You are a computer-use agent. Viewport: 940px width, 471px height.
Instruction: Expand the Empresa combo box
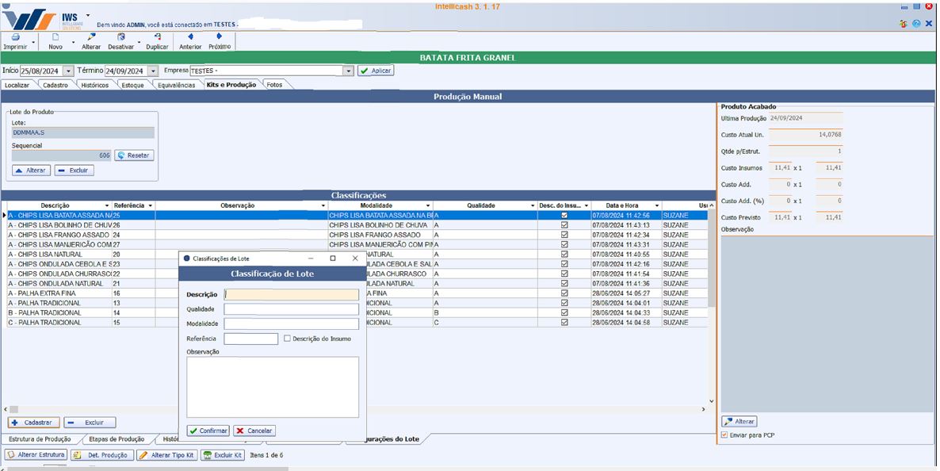point(347,71)
